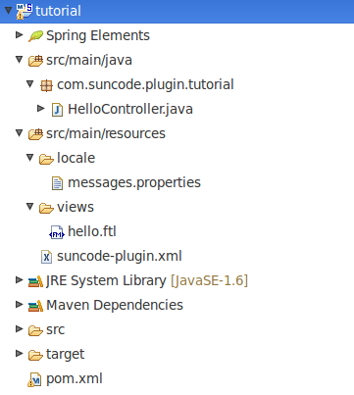Click the tutorial Maven project icon
This screenshot has width=354, height=395.
(25, 11)
